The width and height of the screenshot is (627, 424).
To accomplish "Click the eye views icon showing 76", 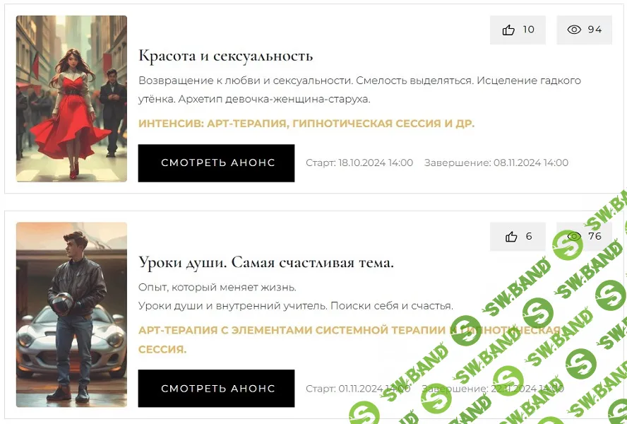I will [x=574, y=237].
